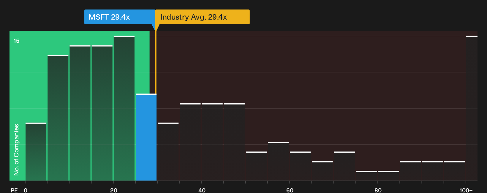Click the '60' x-axis tick label

tap(290, 190)
